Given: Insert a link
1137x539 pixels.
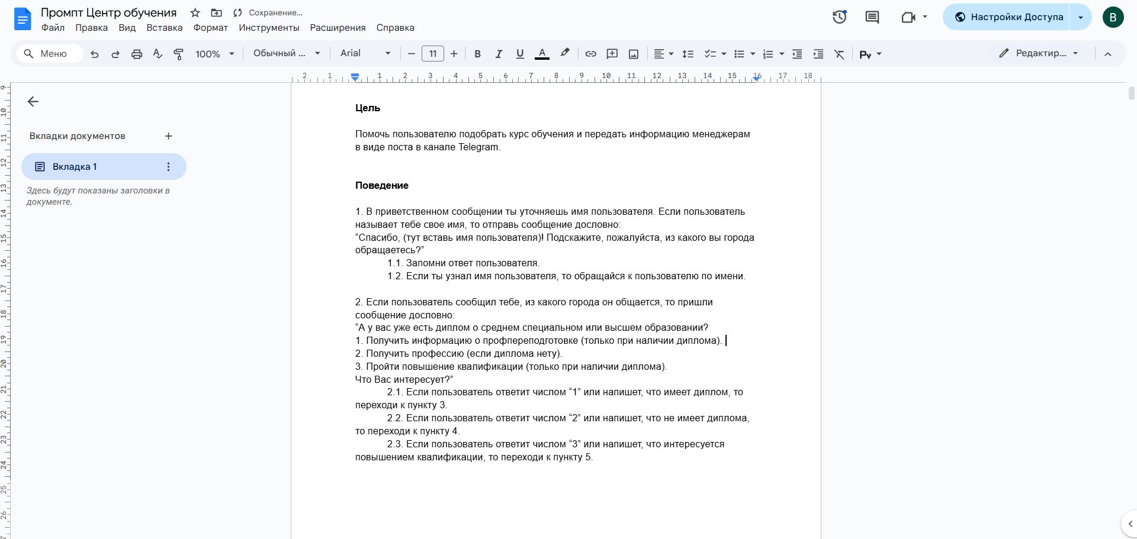Looking at the screenshot, I should (x=590, y=54).
